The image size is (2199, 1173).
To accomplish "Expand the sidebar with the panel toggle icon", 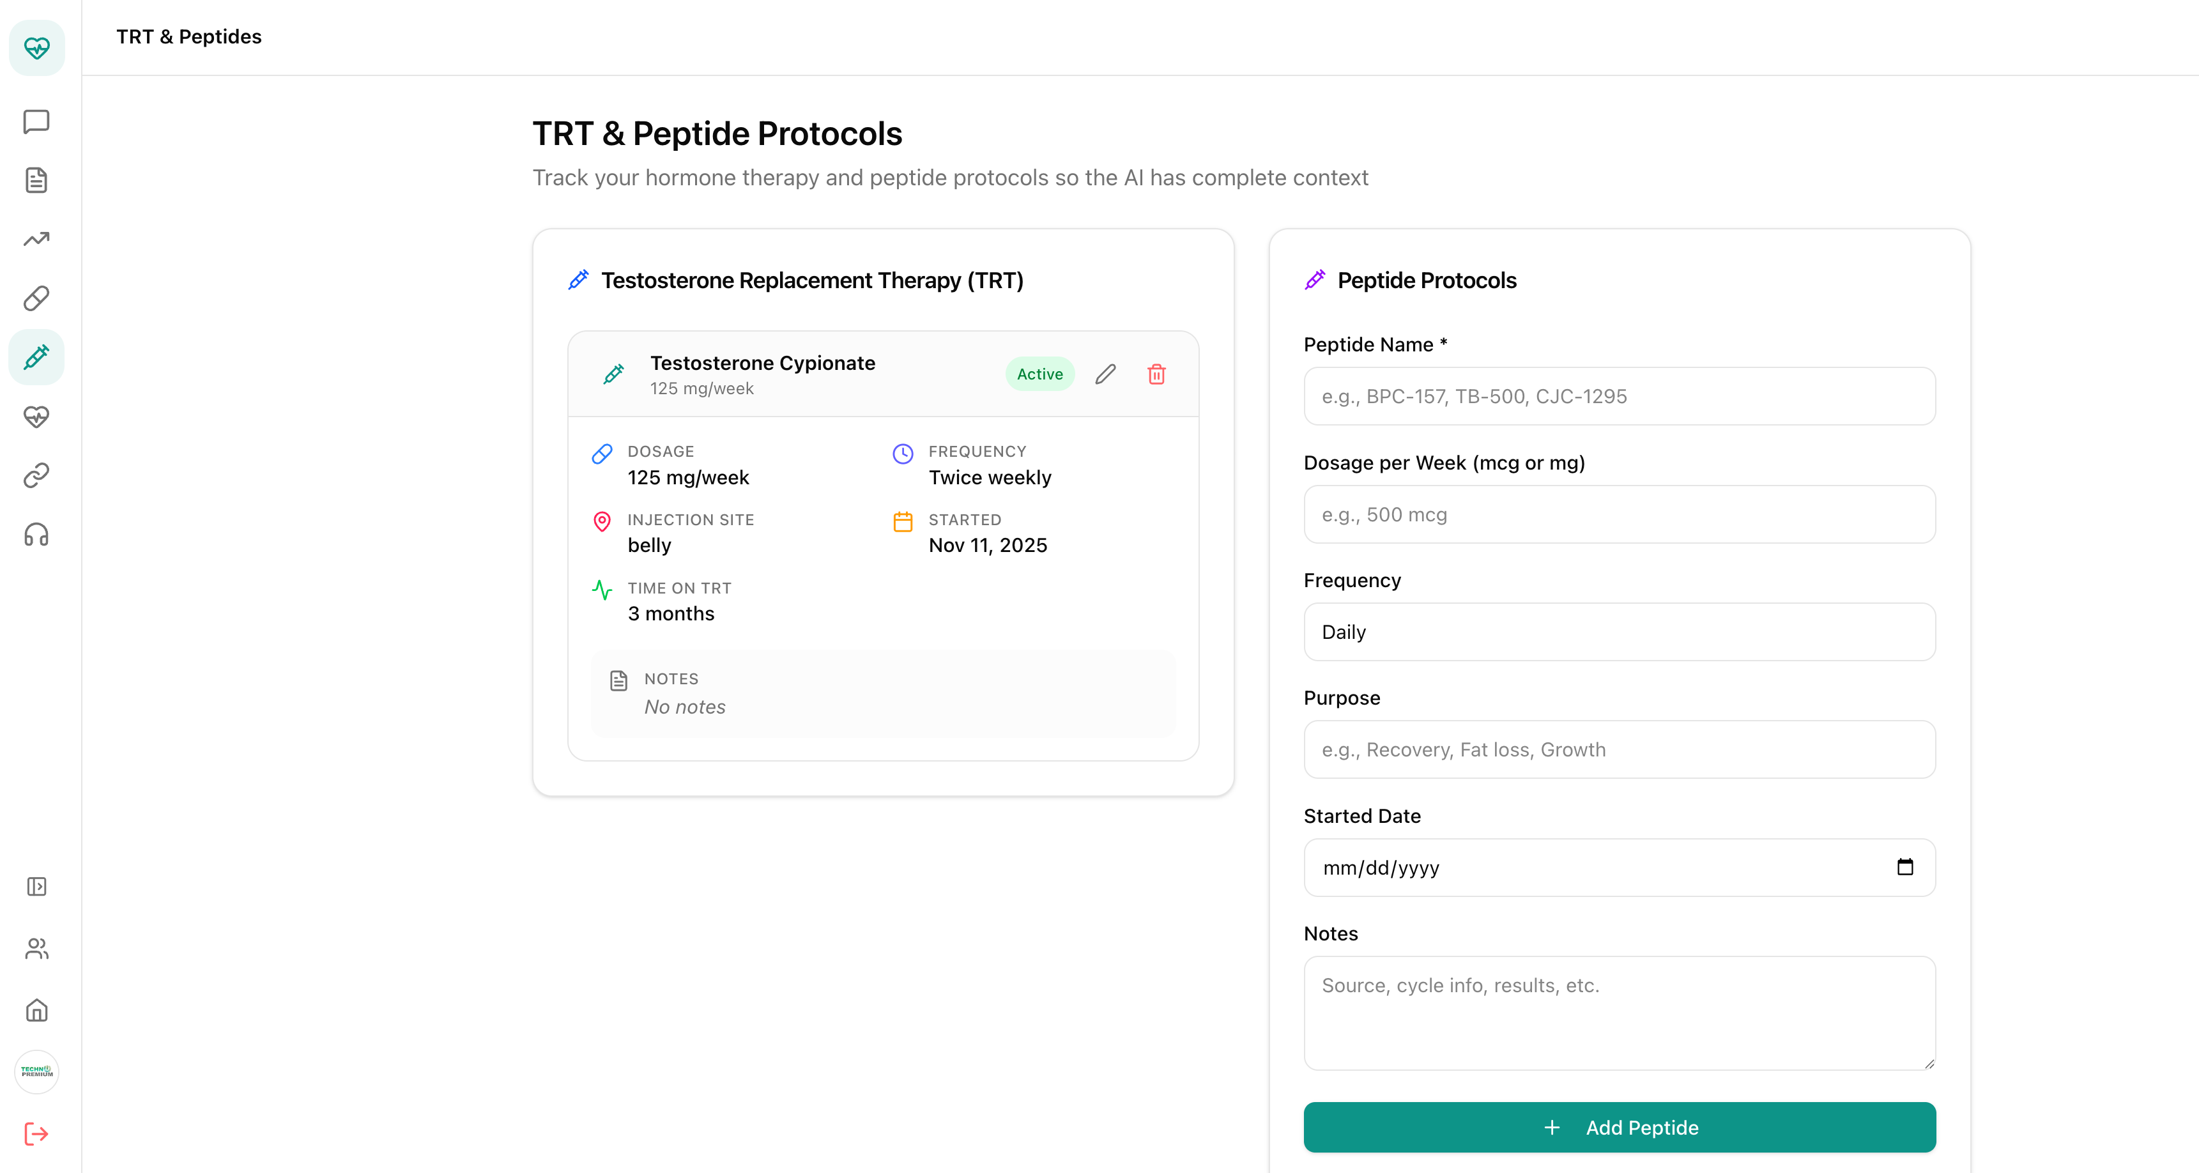I will [36, 887].
